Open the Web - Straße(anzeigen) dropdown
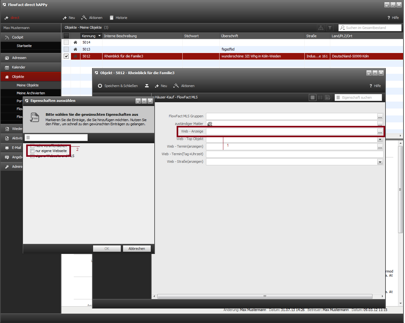Image resolution: width=405 pixels, height=323 pixels. click(x=380, y=162)
